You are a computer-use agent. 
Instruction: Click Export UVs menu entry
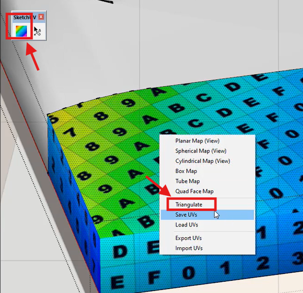(x=188, y=238)
